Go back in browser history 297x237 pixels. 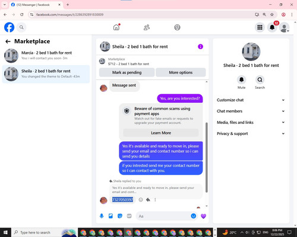(5, 14)
